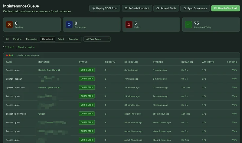Click the yellow dot in maintenance-queue header

coord(10,56)
